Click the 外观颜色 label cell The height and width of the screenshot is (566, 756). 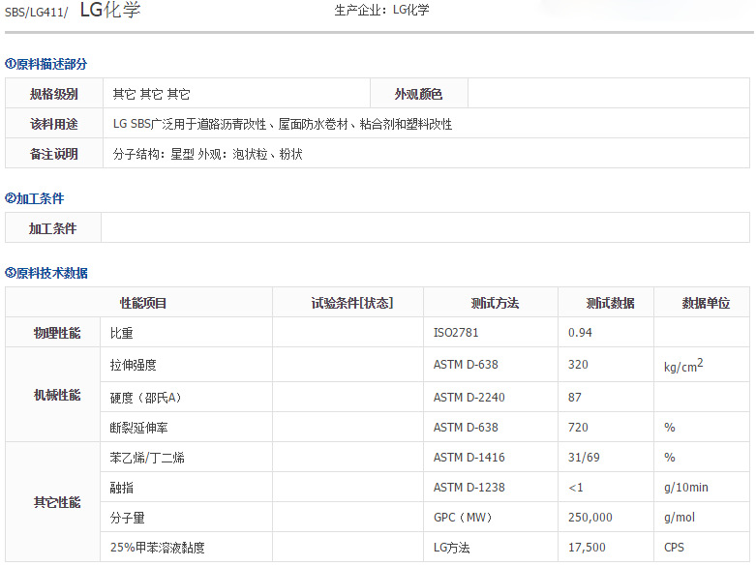click(418, 94)
